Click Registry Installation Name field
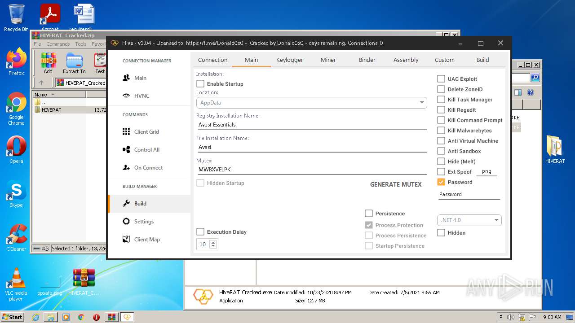 point(311,125)
